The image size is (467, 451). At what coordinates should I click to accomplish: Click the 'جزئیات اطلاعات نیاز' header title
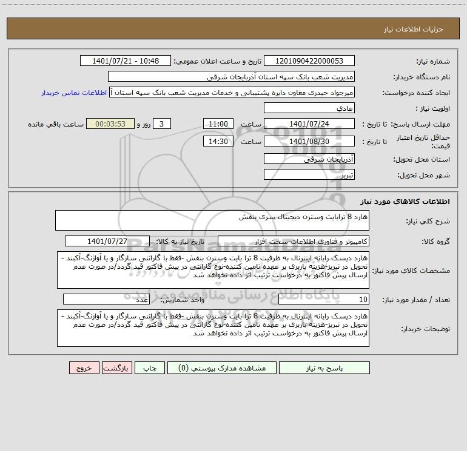tap(414, 29)
